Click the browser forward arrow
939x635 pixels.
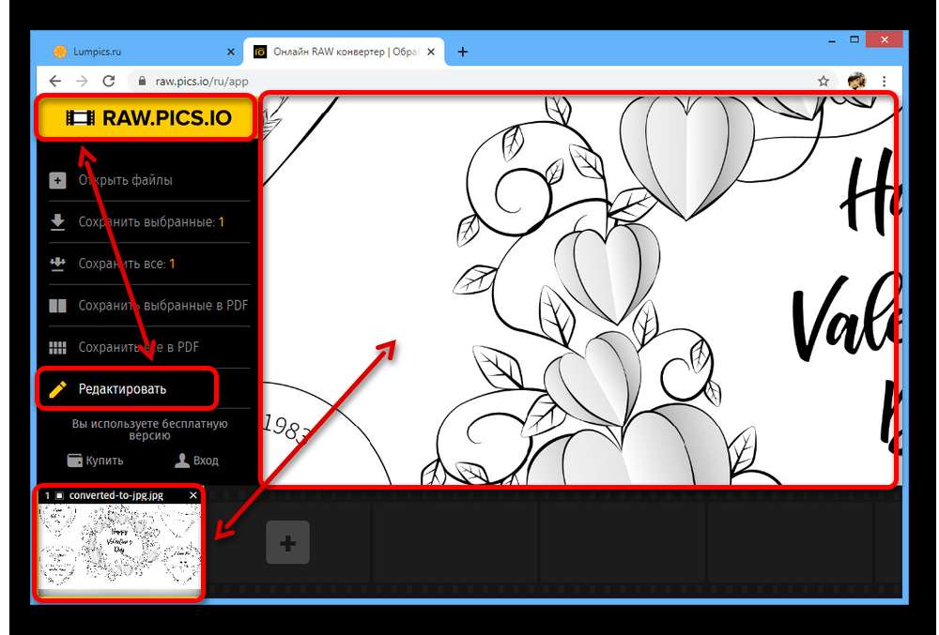tap(82, 82)
